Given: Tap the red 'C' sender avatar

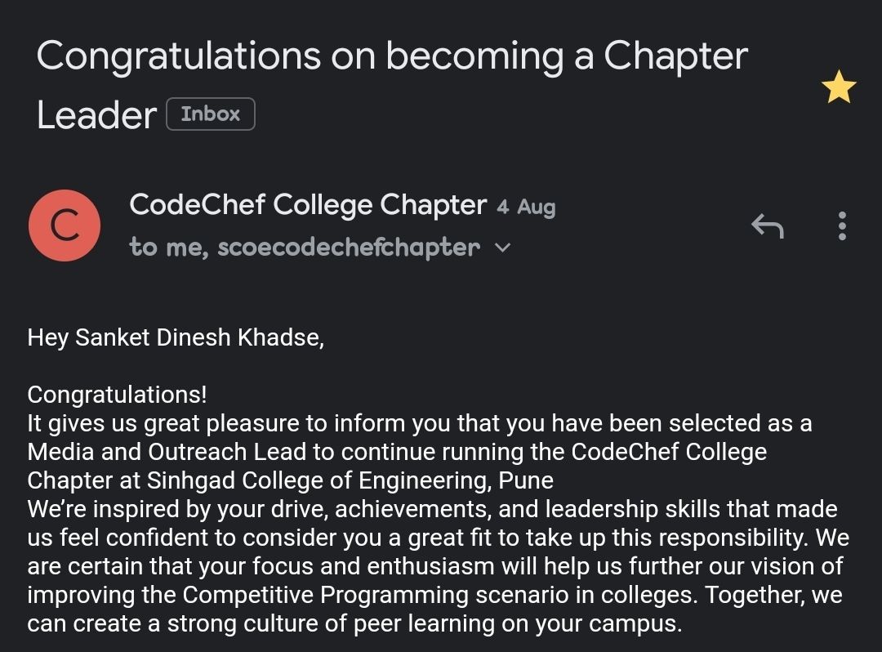Looking at the screenshot, I should click(x=65, y=226).
